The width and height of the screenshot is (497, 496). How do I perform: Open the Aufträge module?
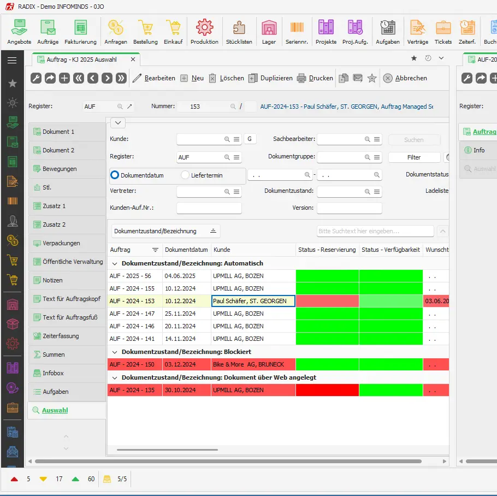pos(48,32)
